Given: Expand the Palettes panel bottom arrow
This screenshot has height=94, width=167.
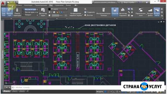Looking at the screenshot, I should [115, 19].
